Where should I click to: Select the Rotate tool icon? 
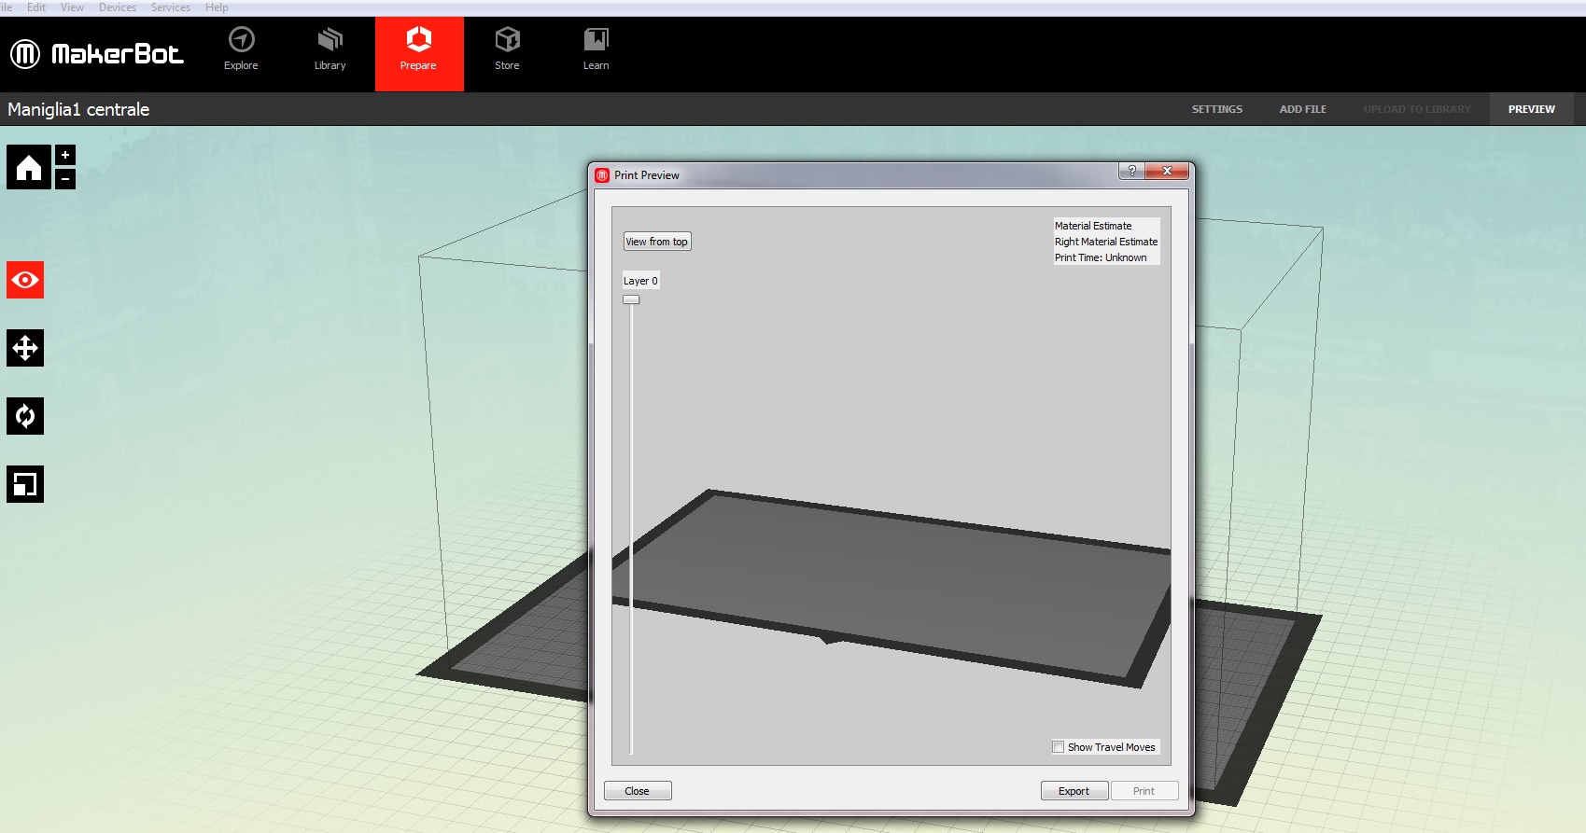tap(25, 416)
